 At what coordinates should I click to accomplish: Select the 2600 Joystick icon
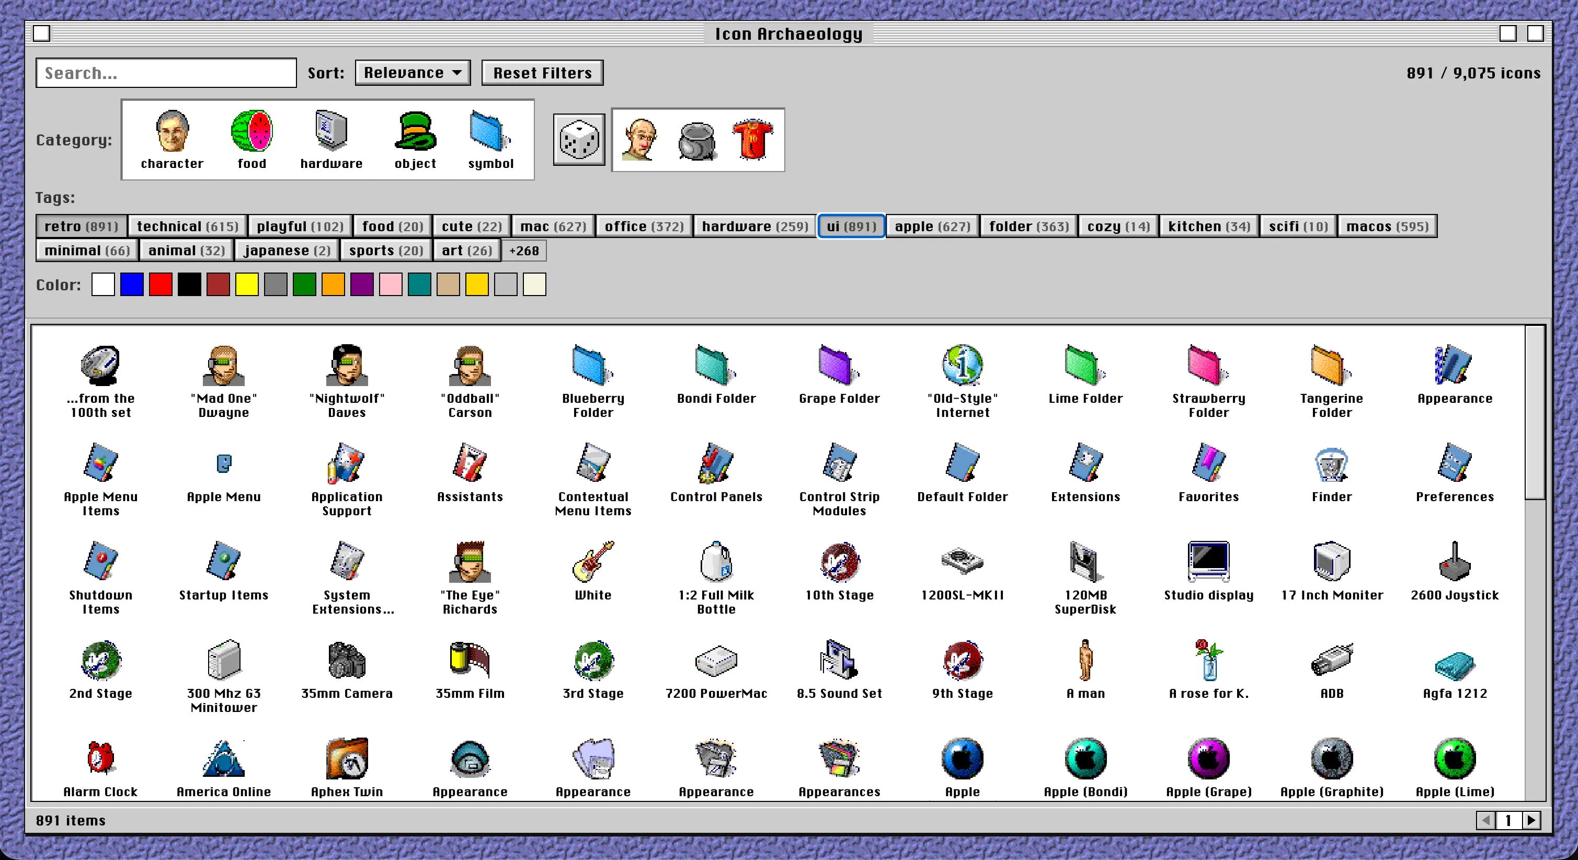1454,561
